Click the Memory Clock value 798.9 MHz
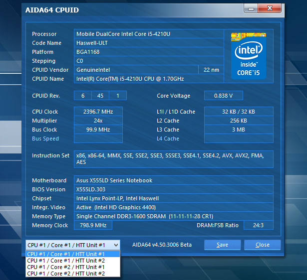Image resolution: width=307 pixels, height=280 pixels. tap(93, 225)
